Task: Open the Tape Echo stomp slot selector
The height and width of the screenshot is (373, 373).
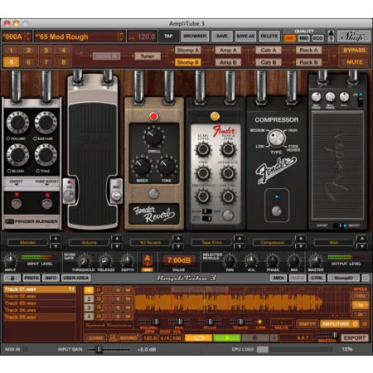Action: (211, 243)
